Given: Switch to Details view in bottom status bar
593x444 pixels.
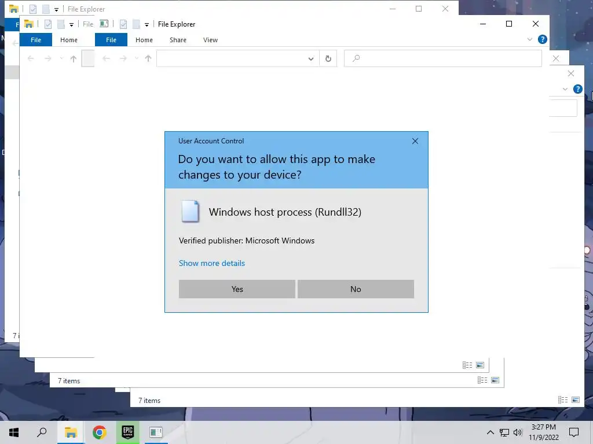Looking at the screenshot, I should coord(563,400).
